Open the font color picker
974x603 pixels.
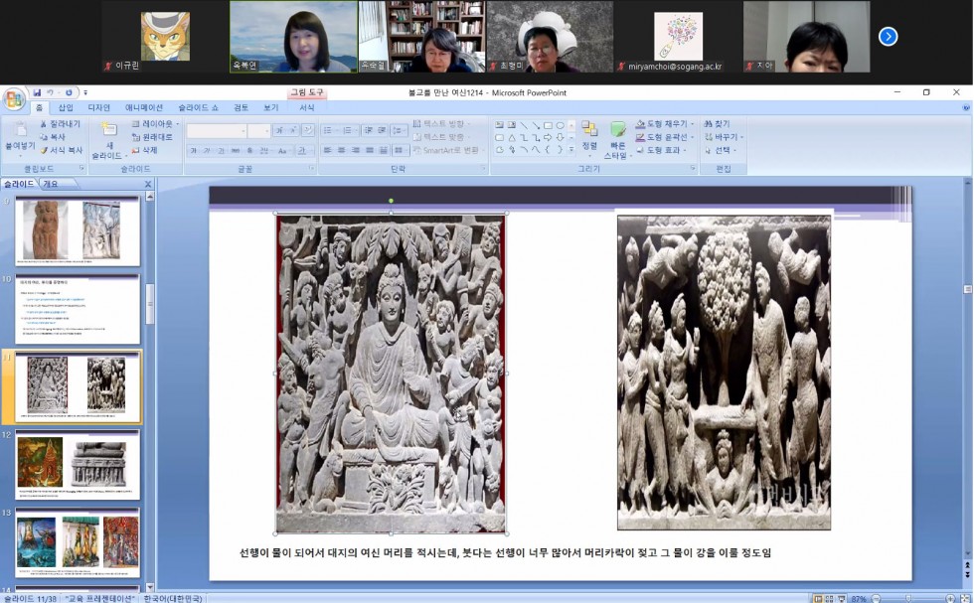click(x=304, y=150)
